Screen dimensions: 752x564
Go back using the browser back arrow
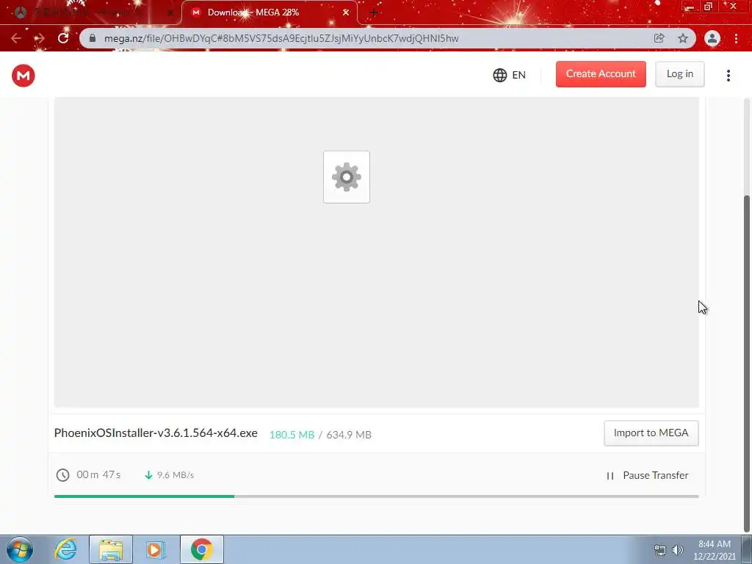point(16,38)
